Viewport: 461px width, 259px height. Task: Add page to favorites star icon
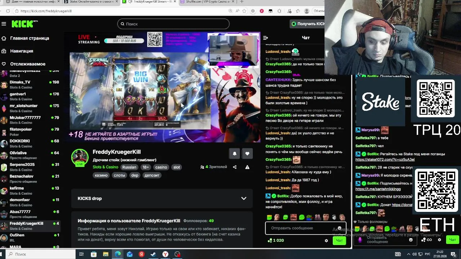pyautogui.click(x=244, y=11)
